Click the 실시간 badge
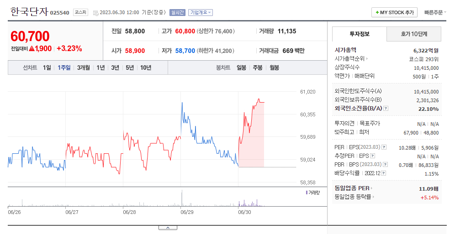The height and width of the screenshot is (234, 455). point(177,12)
